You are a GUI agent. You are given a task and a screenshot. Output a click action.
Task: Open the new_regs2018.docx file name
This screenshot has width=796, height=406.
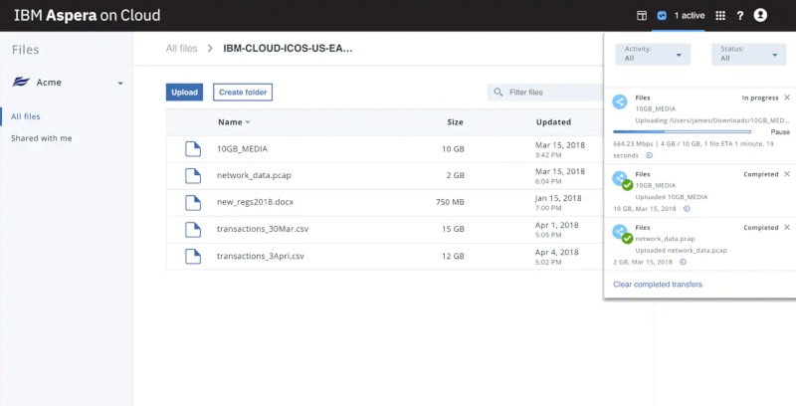coord(255,202)
